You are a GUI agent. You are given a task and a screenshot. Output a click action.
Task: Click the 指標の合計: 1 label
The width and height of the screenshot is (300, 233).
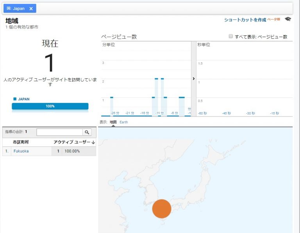16,132
